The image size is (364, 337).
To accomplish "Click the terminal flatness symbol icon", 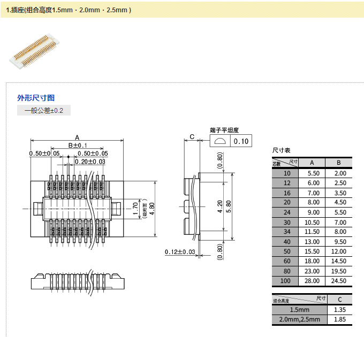I will pyautogui.click(x=219, y=141).
